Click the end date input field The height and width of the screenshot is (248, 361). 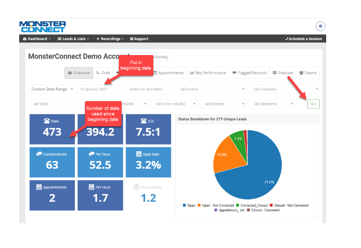[149, 89]
